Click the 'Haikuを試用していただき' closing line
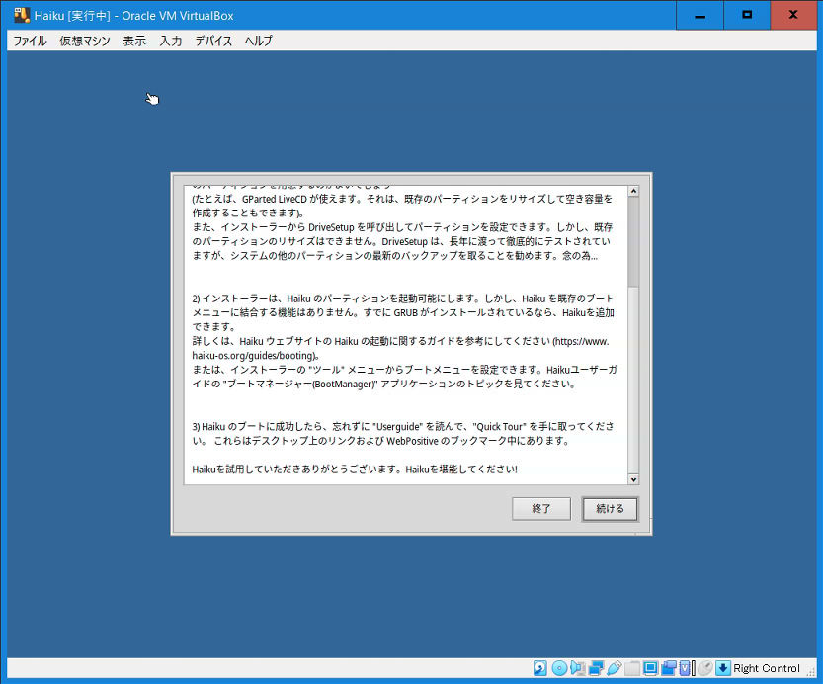823x684 pixels. click(355, 469)
